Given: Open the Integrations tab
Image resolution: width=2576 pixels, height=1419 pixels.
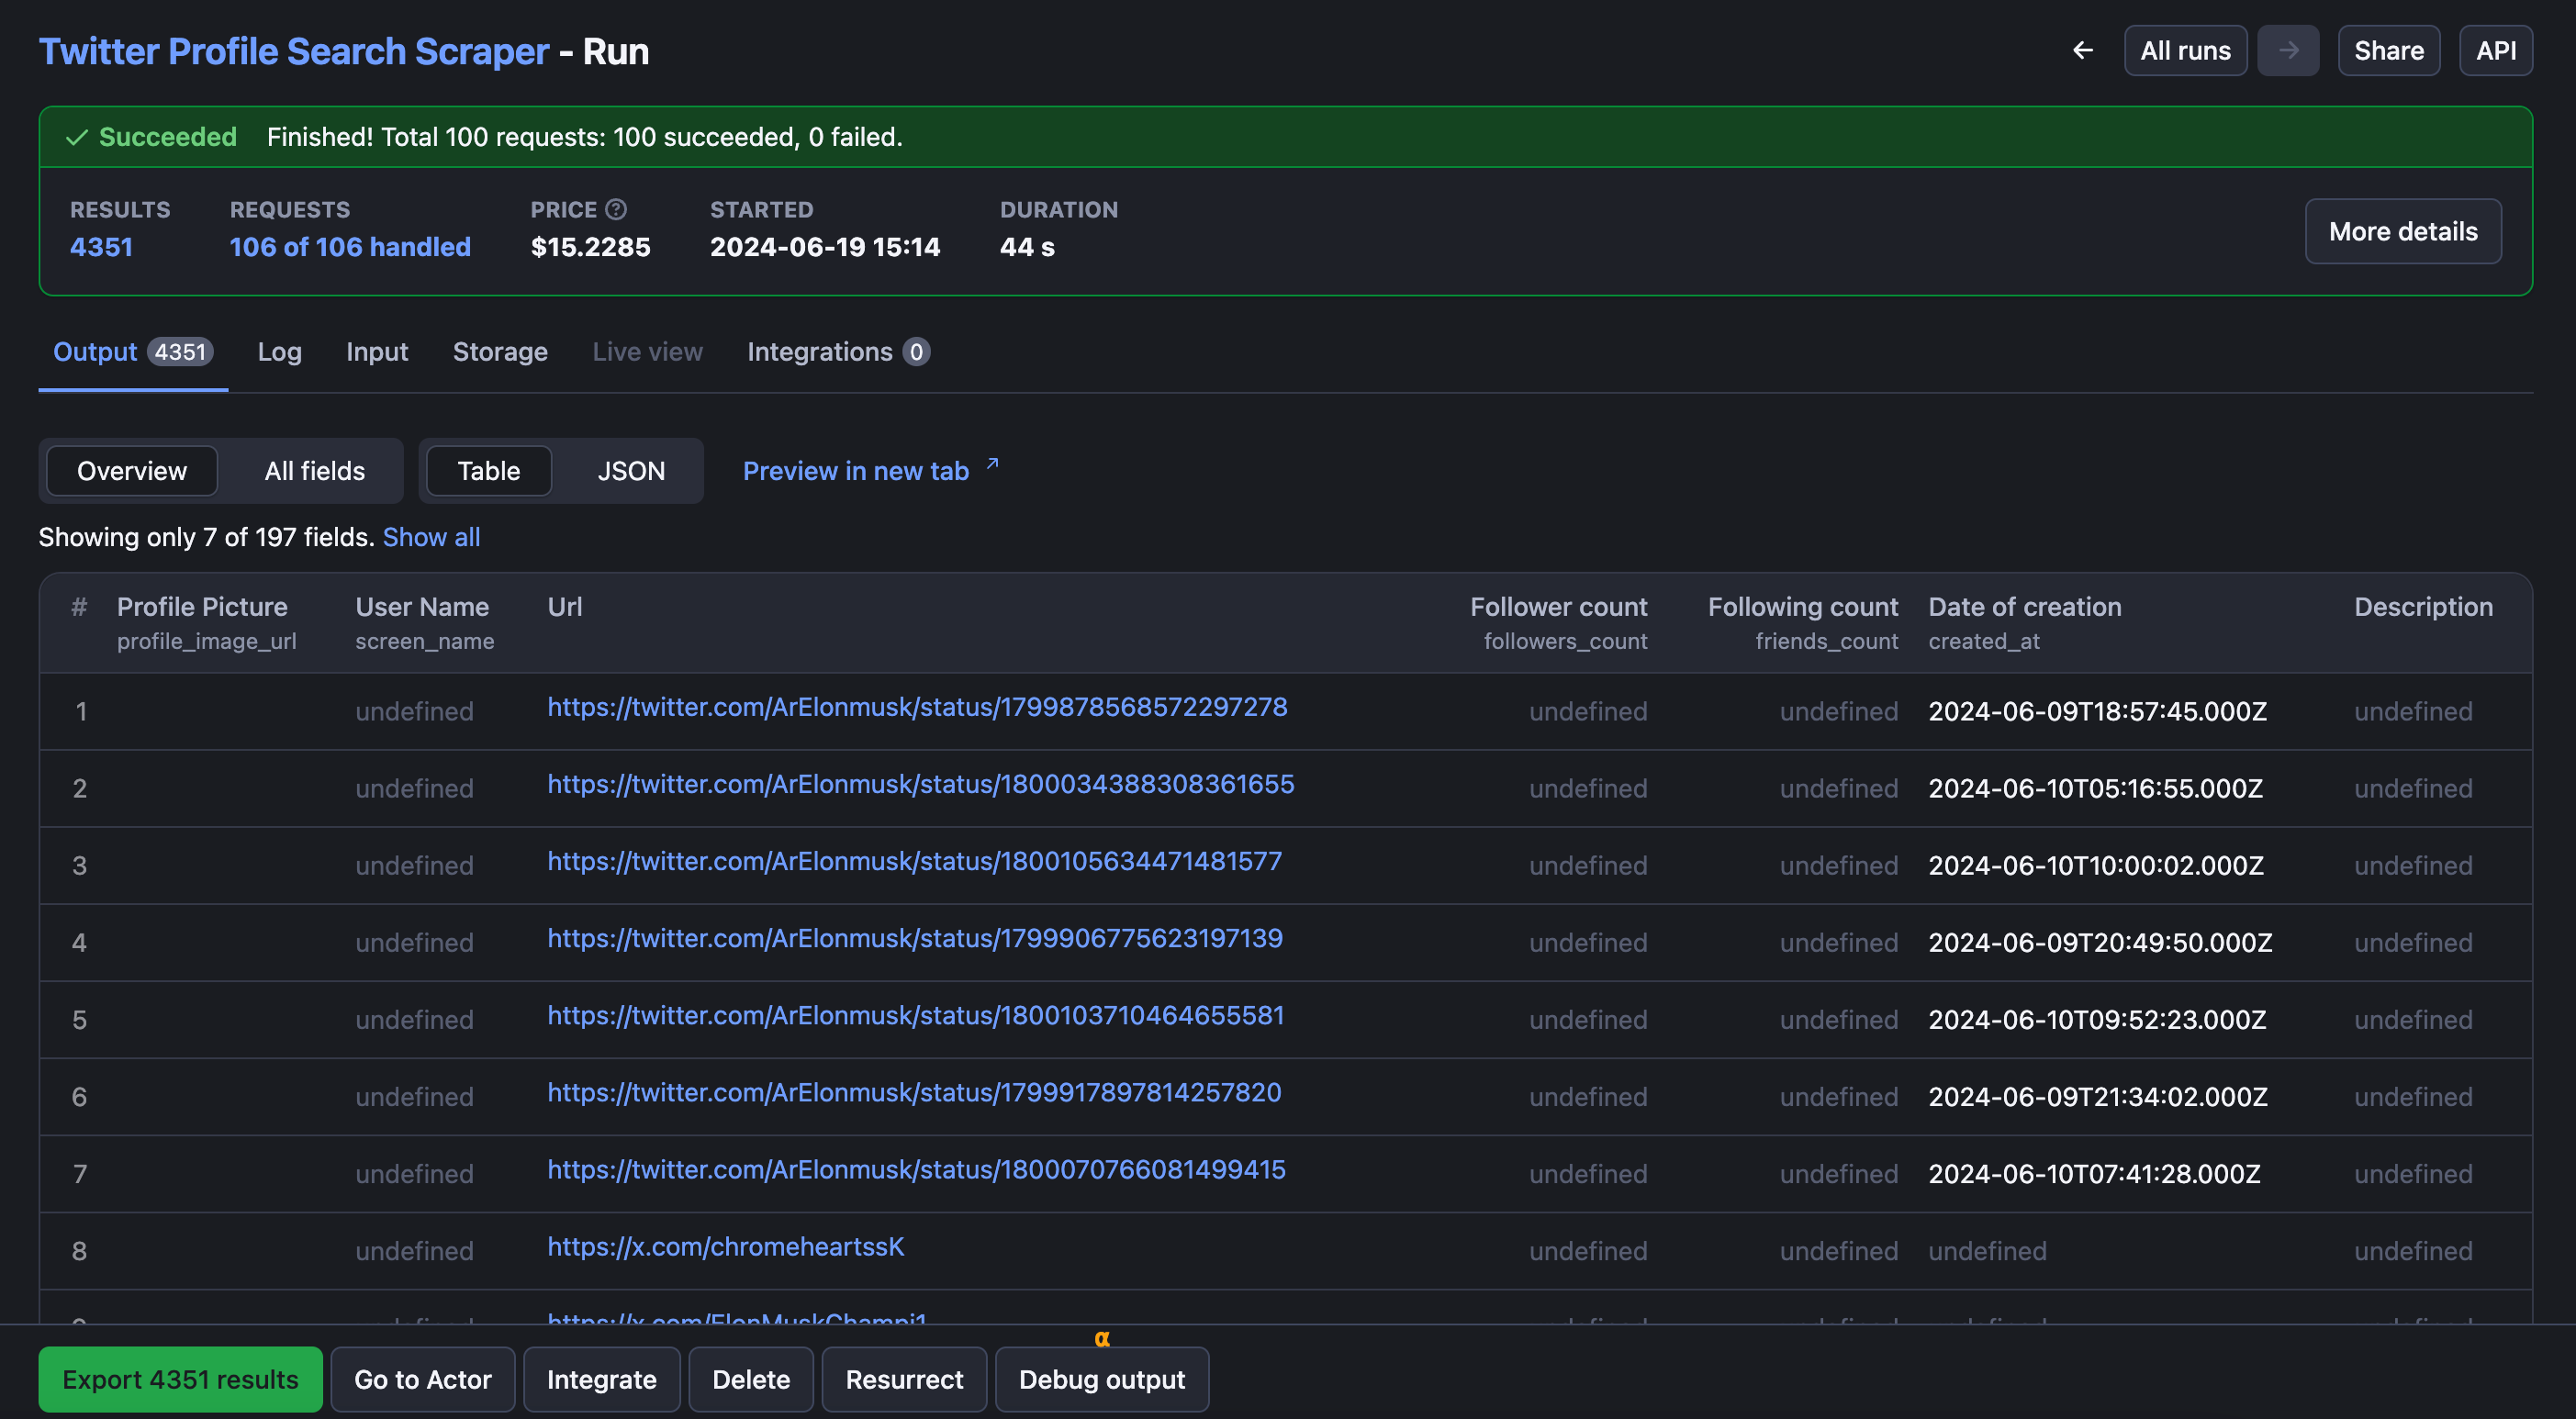Looking at the screenshot, I should [838, 352].
